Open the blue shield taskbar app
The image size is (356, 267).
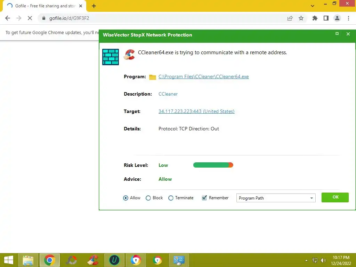(x=136, y=260)
